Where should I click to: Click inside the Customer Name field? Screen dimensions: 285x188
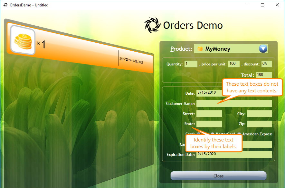(234, 103)
